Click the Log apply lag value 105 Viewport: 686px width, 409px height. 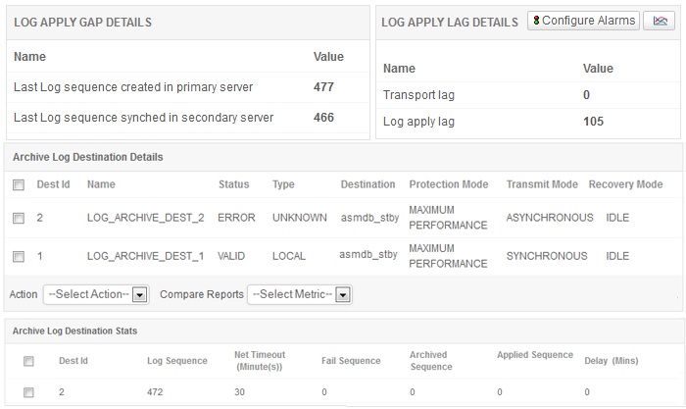[593, 122]
